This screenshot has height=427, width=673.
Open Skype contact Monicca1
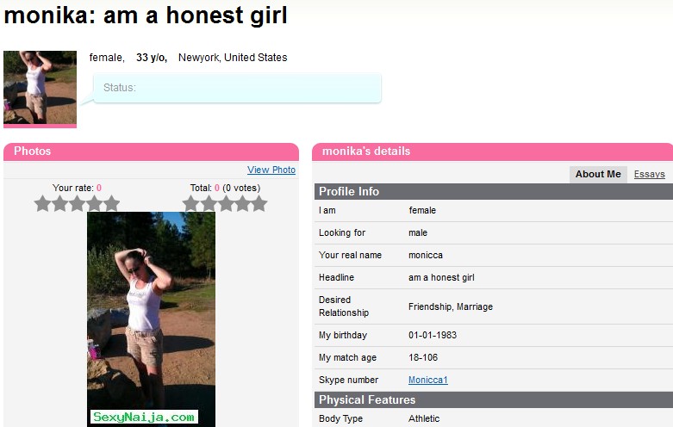428,380
